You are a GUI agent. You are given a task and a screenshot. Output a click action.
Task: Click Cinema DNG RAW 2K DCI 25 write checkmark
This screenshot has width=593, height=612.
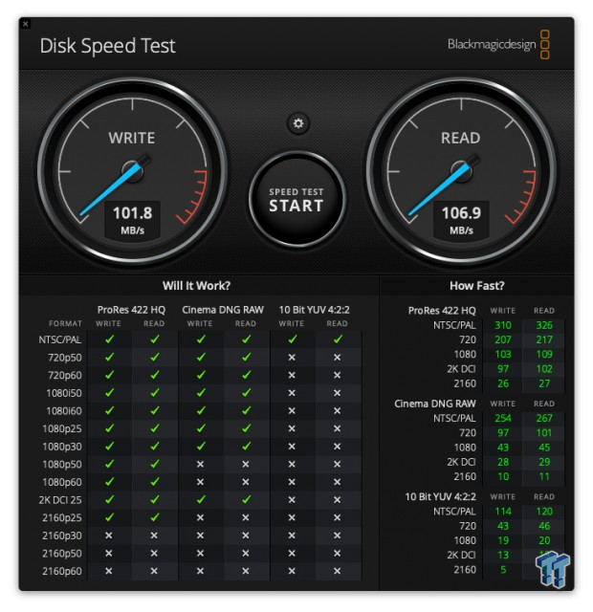pos(201,499)
